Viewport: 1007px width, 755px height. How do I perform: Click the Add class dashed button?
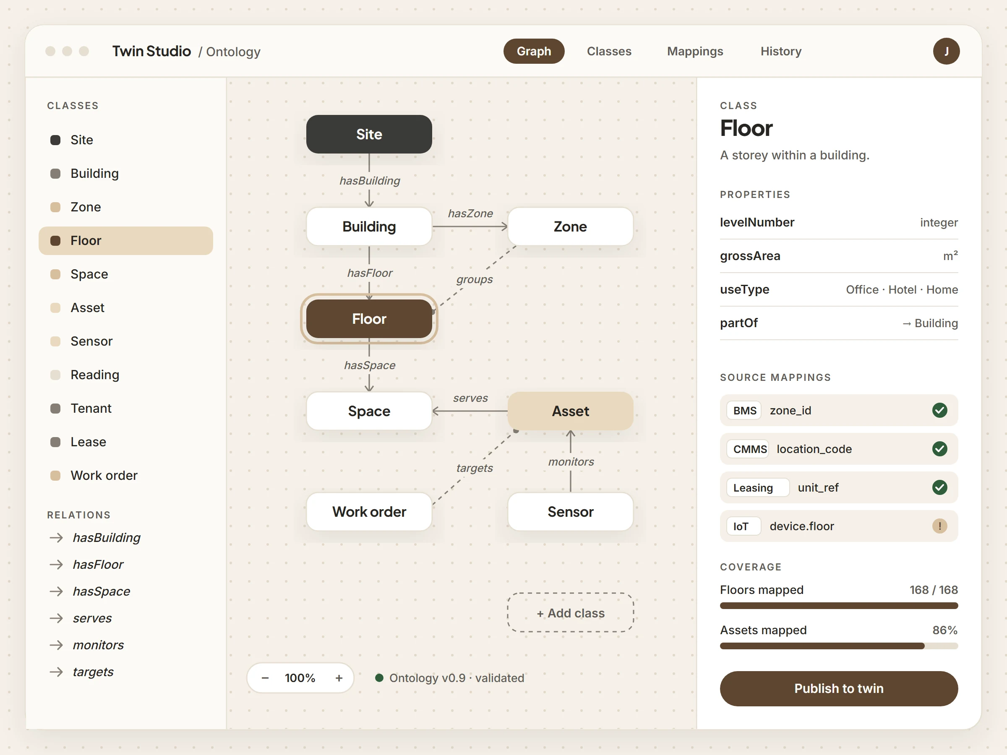coord(570,612)
